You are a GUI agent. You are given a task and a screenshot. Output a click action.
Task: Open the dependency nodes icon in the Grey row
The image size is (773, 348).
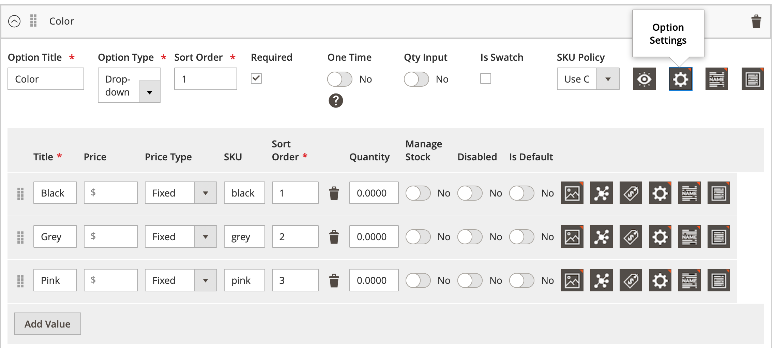[601, 236]
